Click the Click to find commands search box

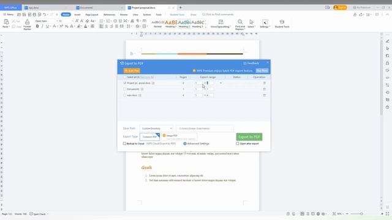pos(217,15)
